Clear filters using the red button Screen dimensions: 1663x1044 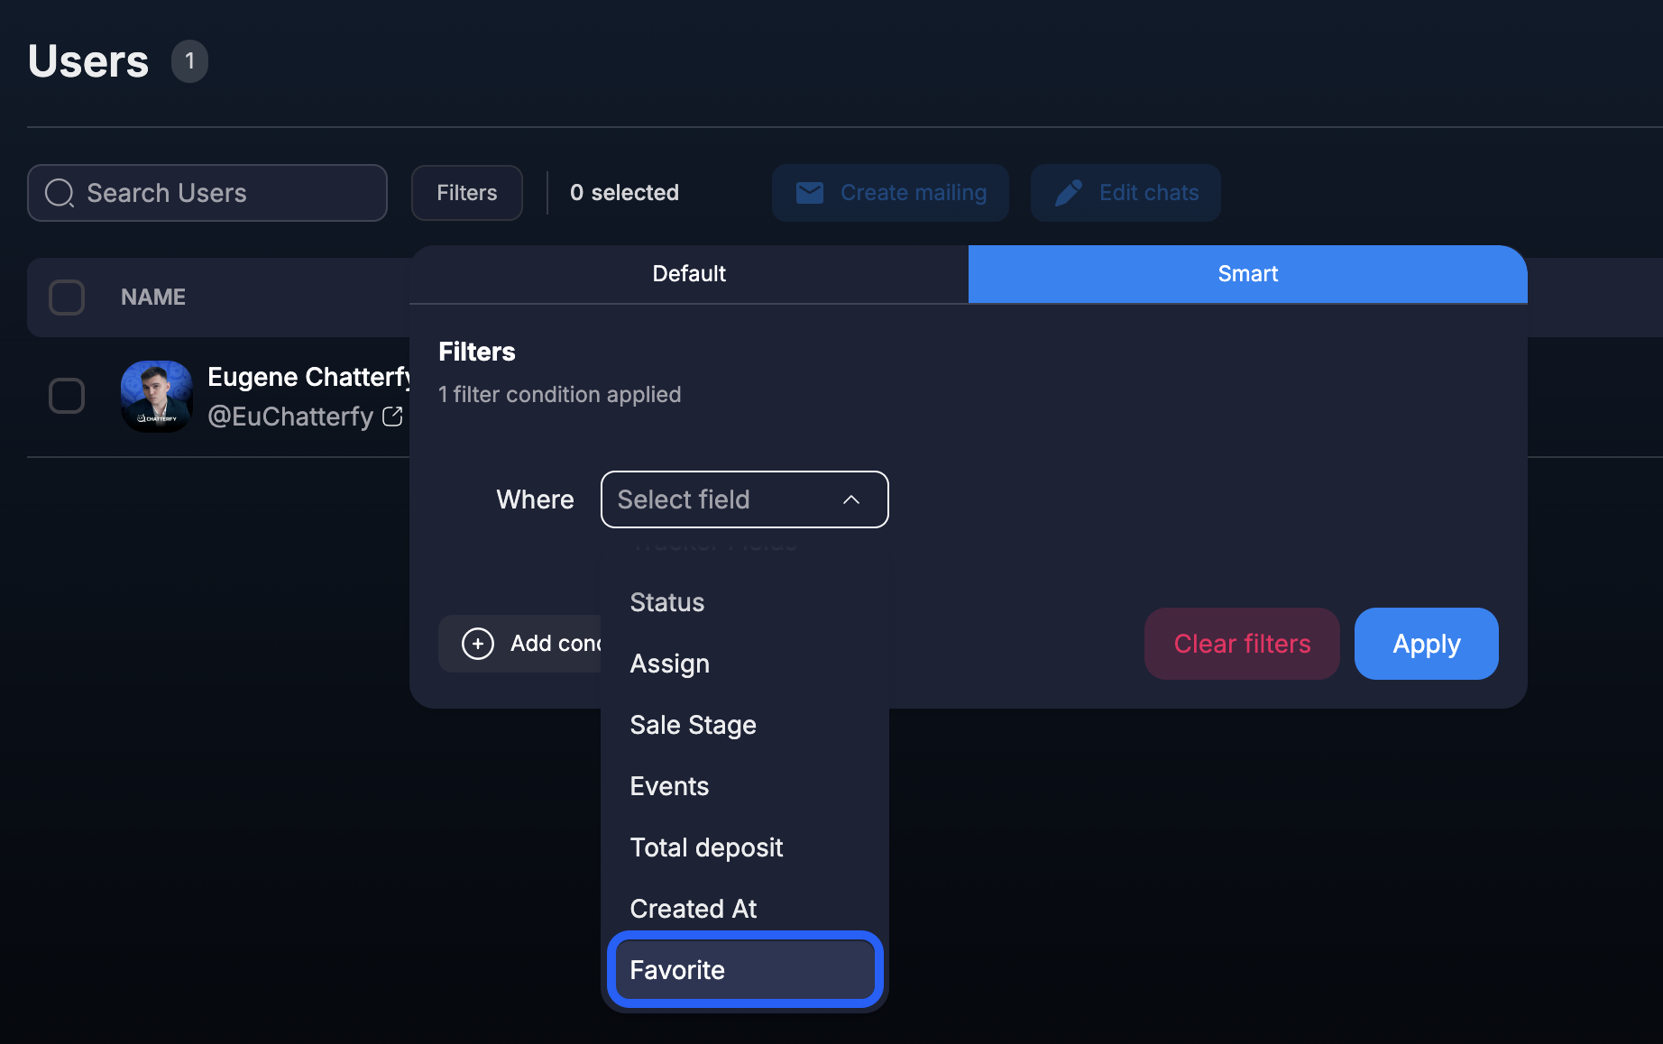click(x=1242, y=644)
